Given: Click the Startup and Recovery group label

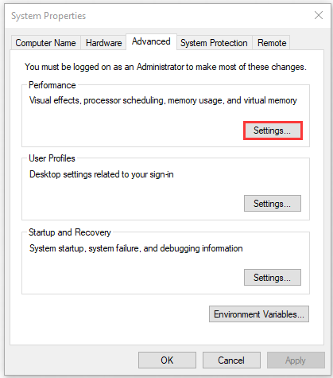Looking at the screenshot, I should (70, 232).
